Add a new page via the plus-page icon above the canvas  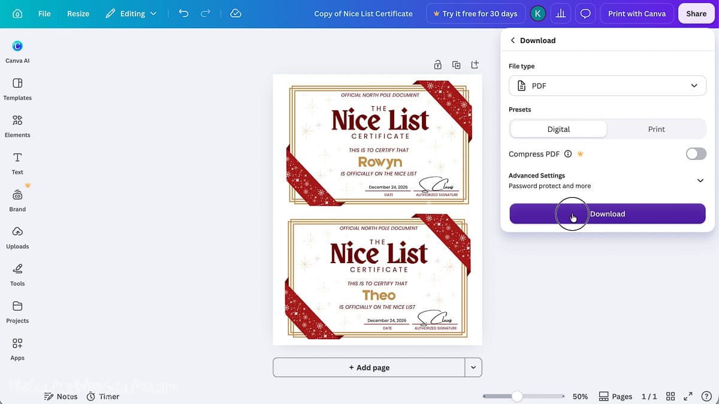click(x=475, y=65)
